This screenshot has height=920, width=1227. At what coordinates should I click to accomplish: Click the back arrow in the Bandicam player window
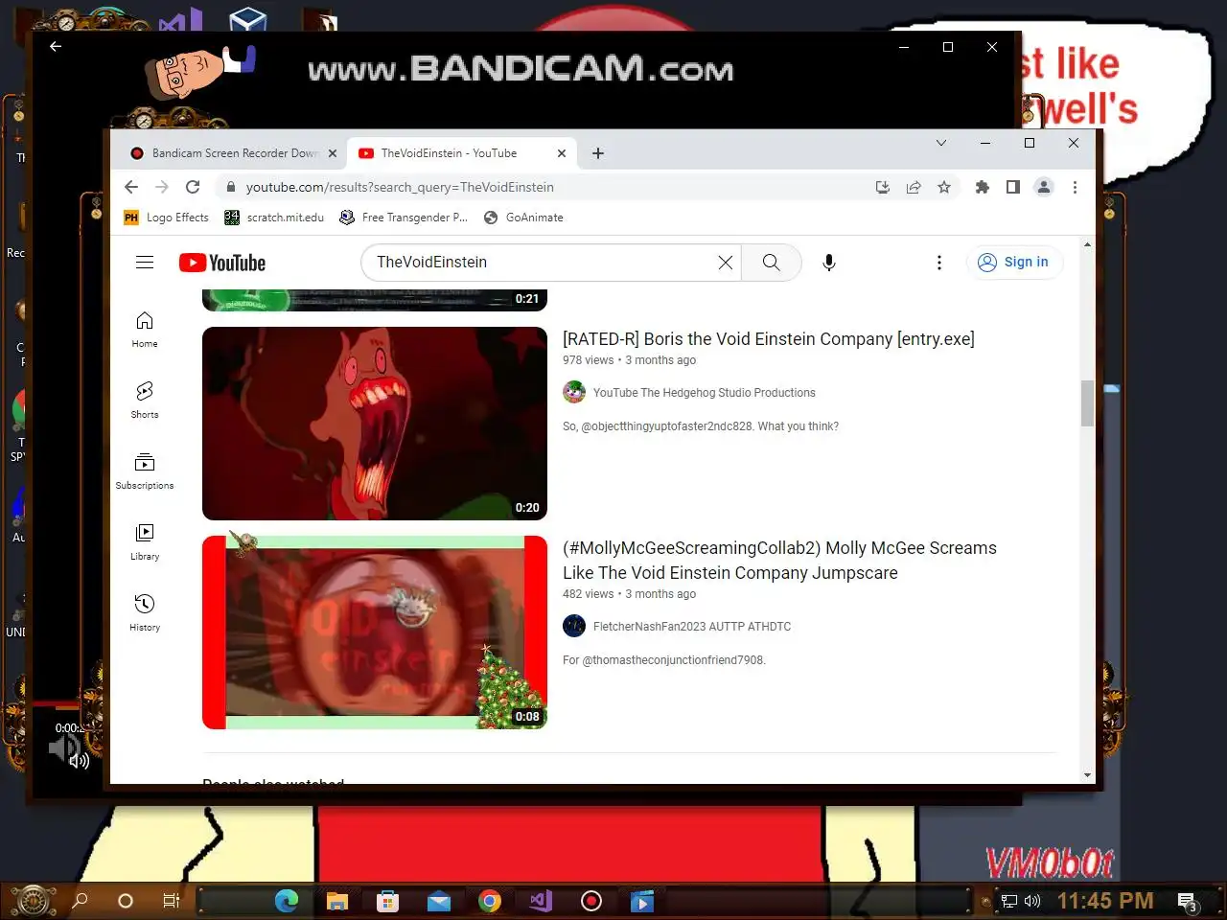(56, 46)
